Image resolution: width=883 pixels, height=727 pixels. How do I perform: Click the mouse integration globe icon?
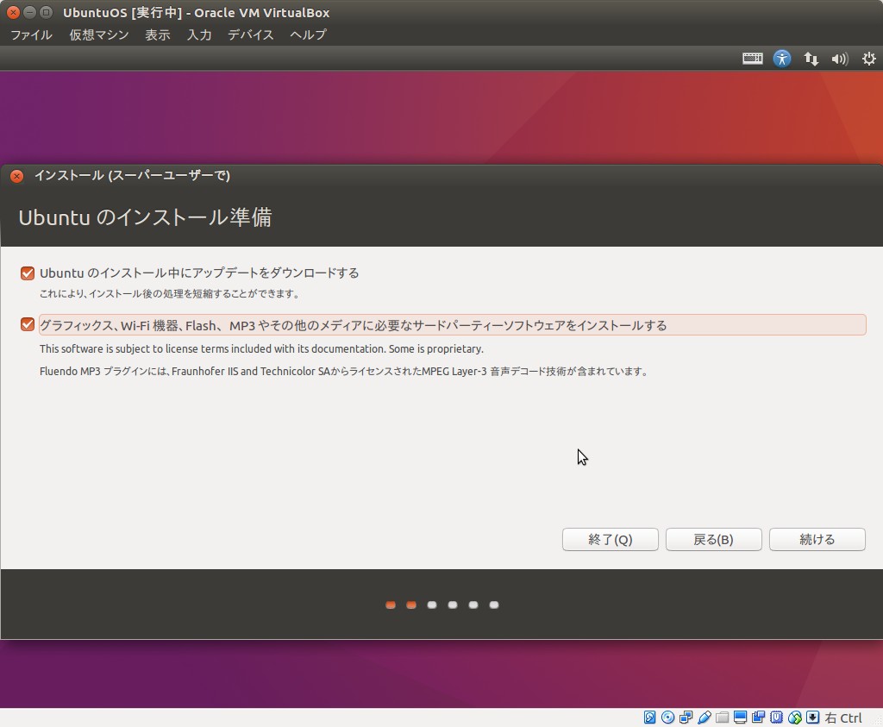point(794,717)
